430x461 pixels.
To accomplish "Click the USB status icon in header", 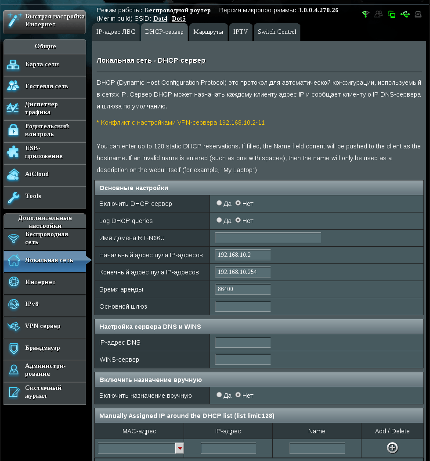I will tap(405, 14).
